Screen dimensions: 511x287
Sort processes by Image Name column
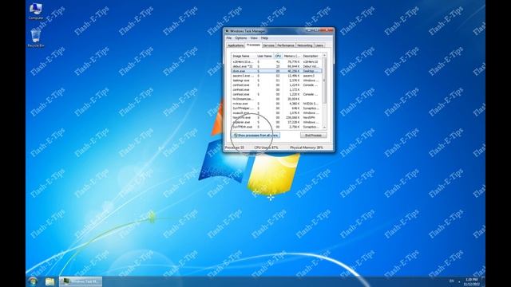(x=243, y=57)
